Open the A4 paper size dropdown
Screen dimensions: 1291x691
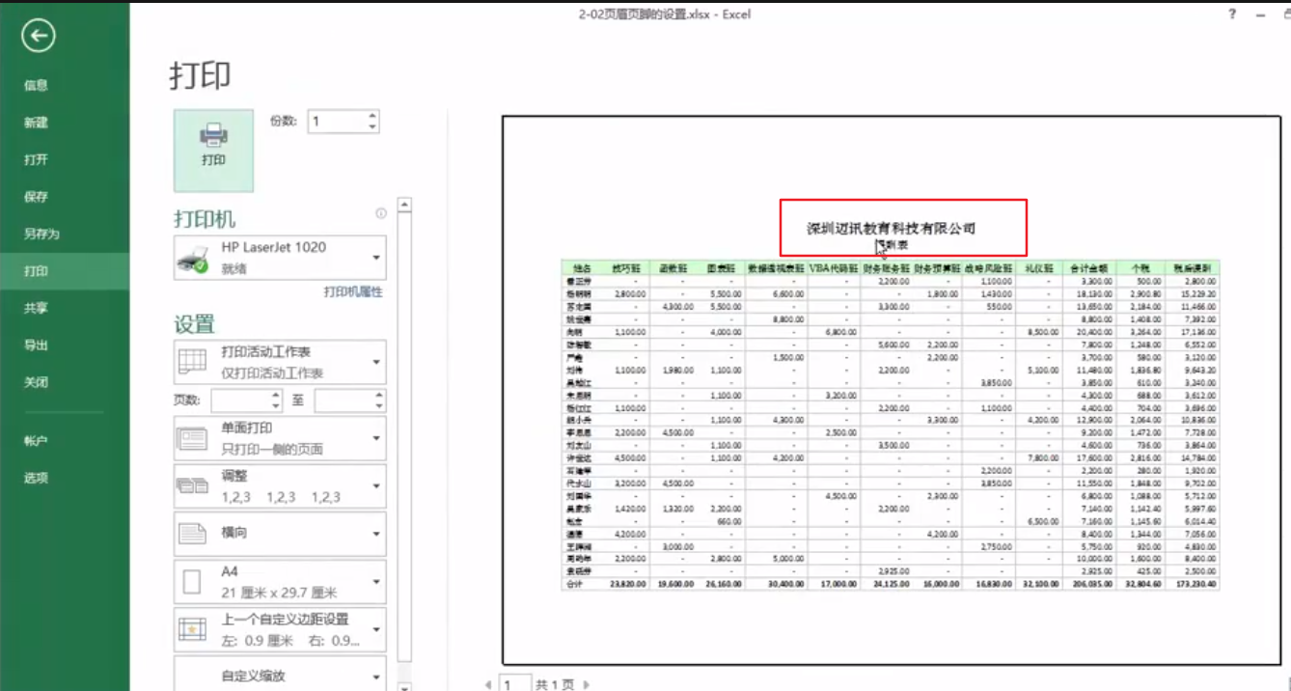pyautogui.click(x=280, y=581)
